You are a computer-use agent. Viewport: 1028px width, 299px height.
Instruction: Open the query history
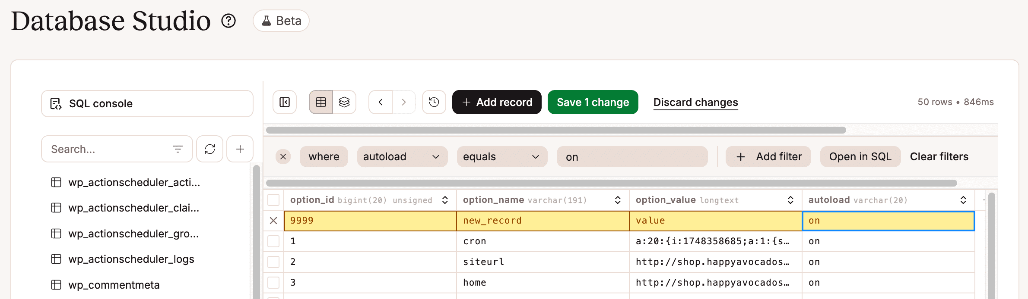[434, 102]
